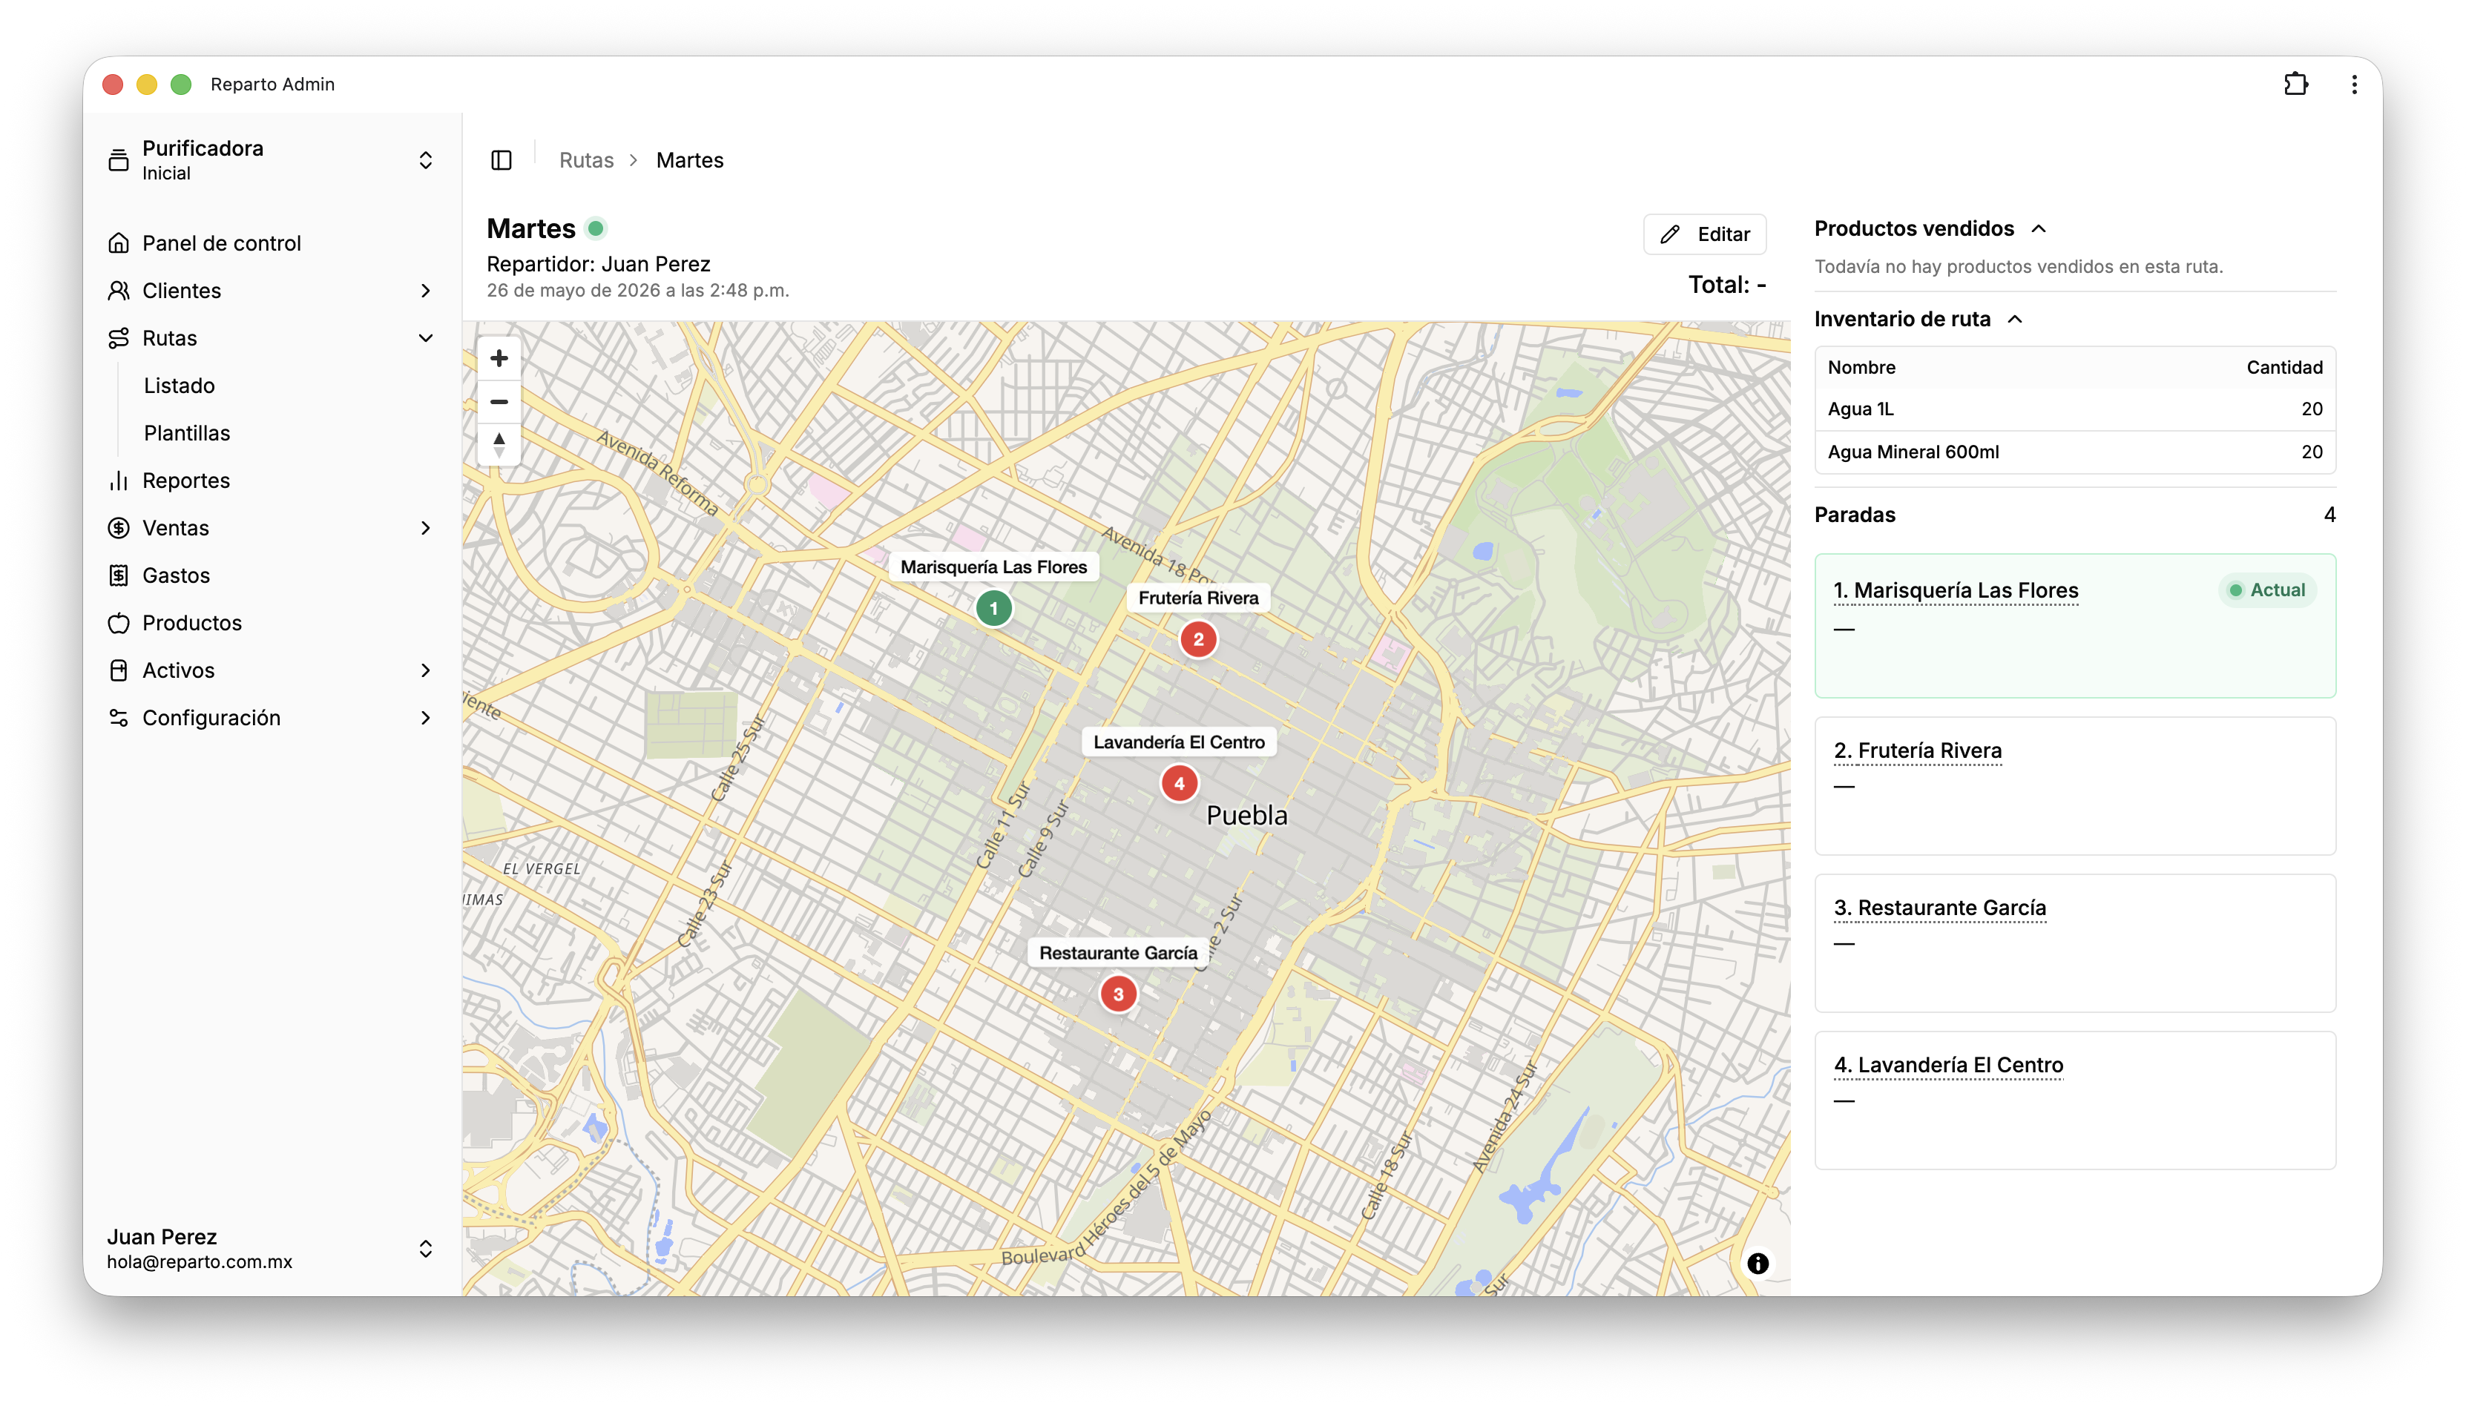Open the Plantillas routes page
2466x1406 pixels.
click(x=186, y=432)
